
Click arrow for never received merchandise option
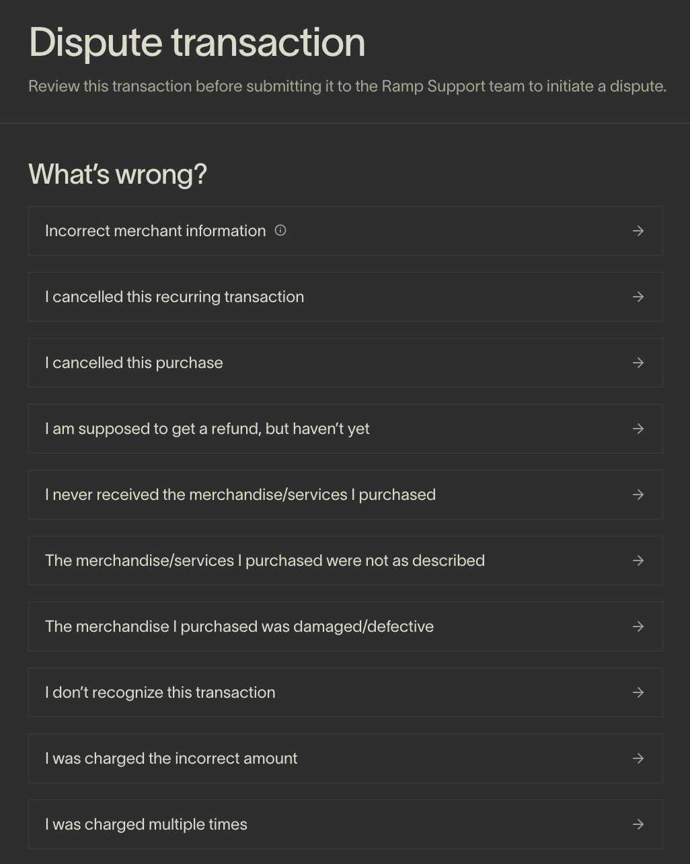tap(638, 495)
